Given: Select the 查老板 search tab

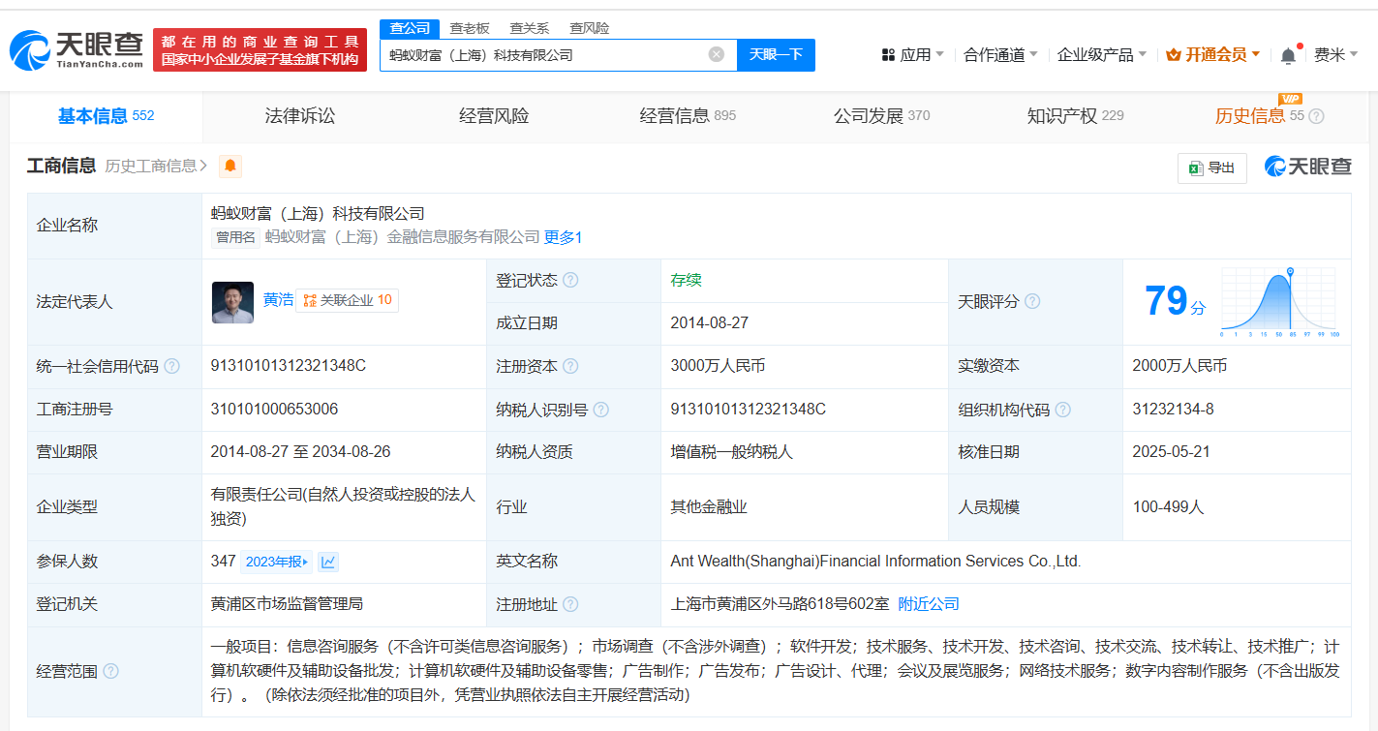Looking at the screenshot, I should [470, 28].
